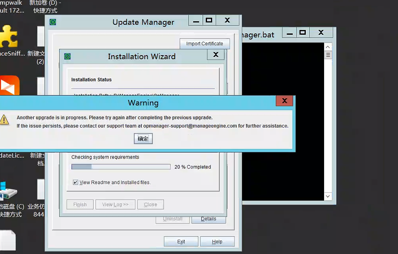
Task: Close the .bat console window
Action: tap(321, 33)
